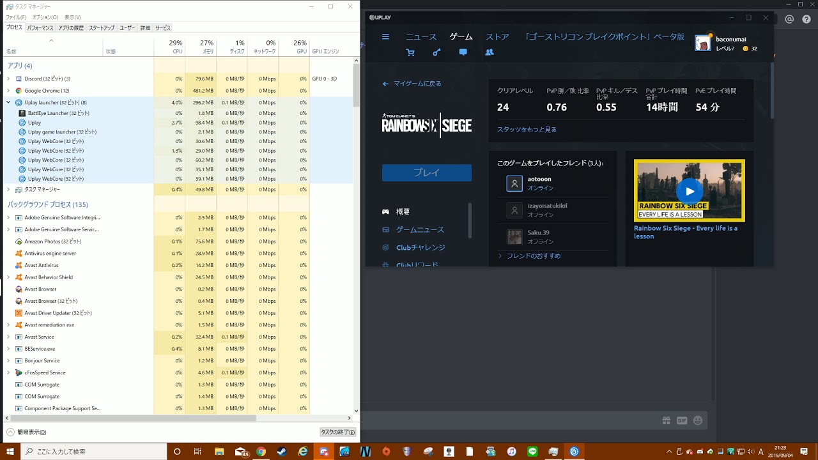This screenshot has width=818, height=460.
Task: Click the key activation icon in Uplay
Action: tap(436, 52)
